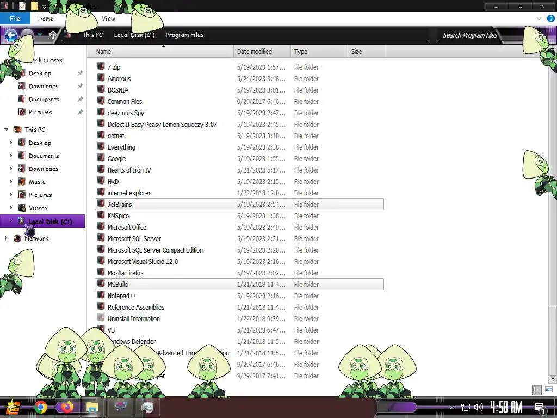The image size is (557, 418).
Task: Click the Search Program Files box
Action: pos(469,35)
